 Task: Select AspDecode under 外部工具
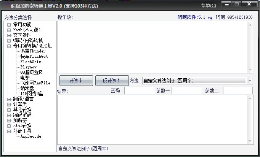point(30,136)
